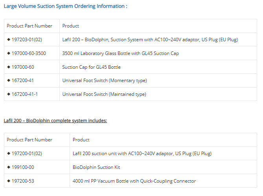Click the Lafil 200 BioDolphin Suction System description
This screenshot has width=263, height=196.
point(150,40)
